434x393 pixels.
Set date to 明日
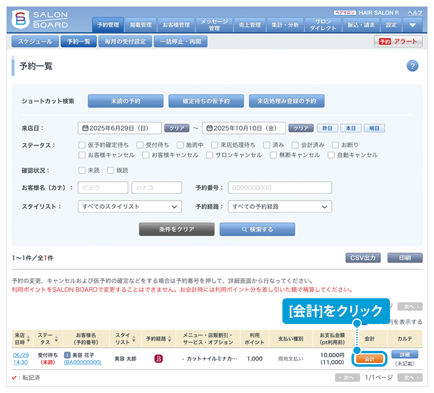(x=374, y=128)
